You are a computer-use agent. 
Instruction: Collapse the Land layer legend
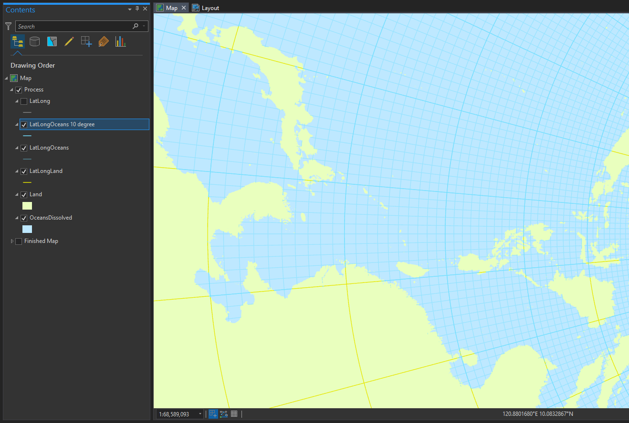pos(17,194)
